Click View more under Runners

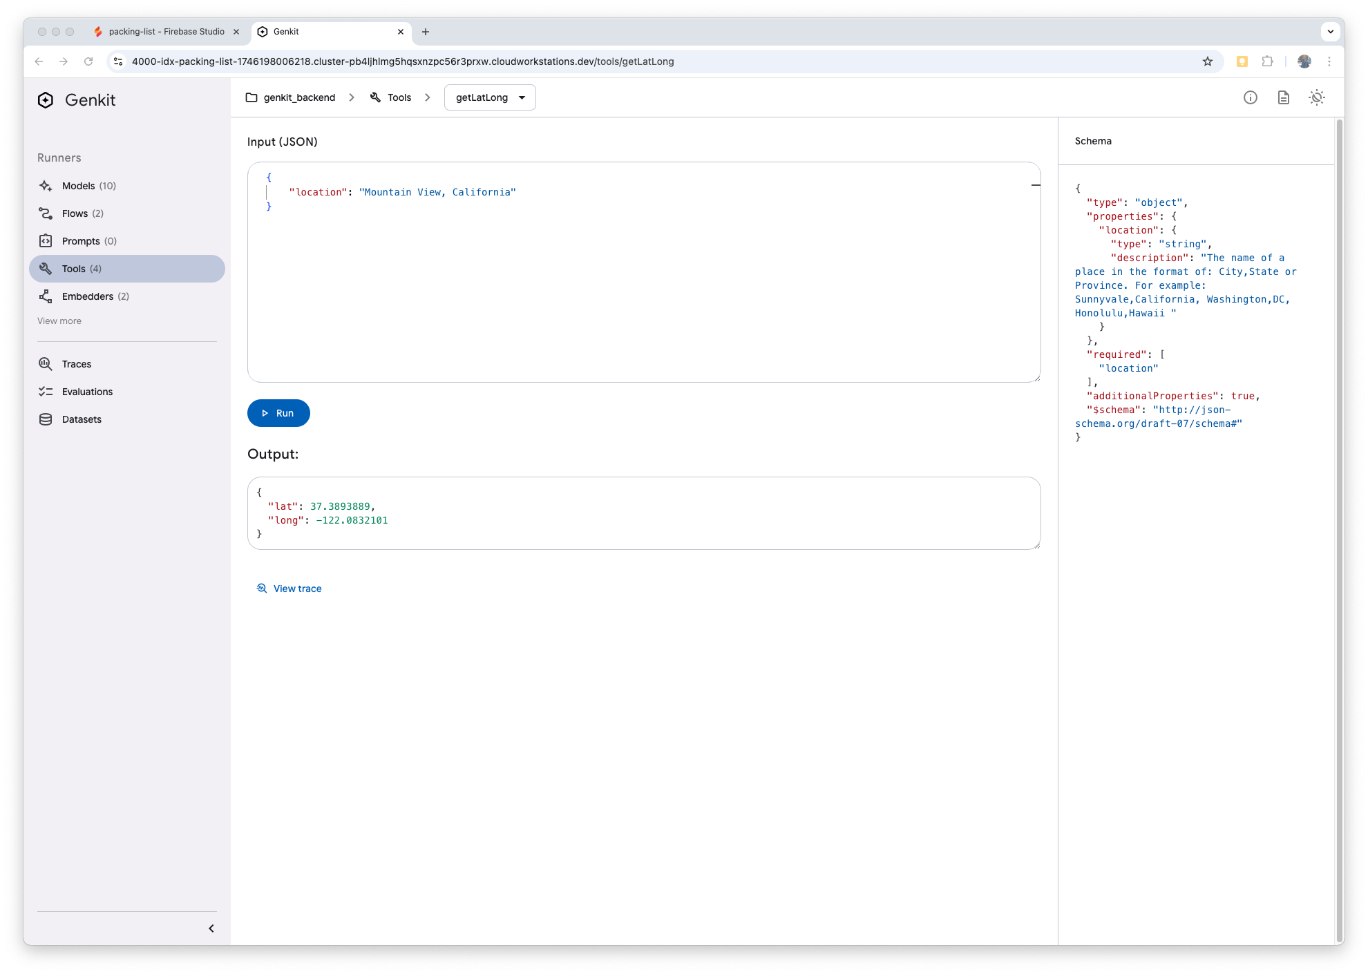(59, 321)
